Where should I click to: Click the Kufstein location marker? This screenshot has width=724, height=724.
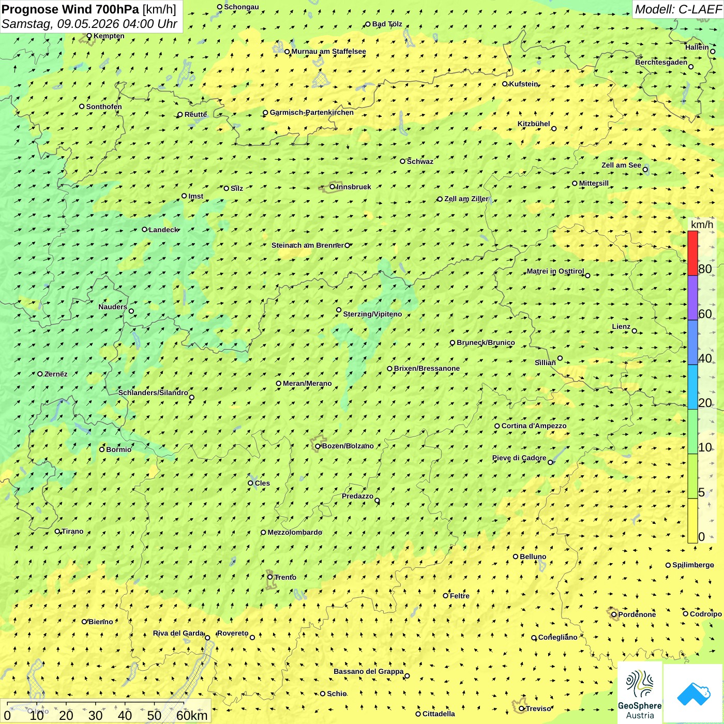505,84
